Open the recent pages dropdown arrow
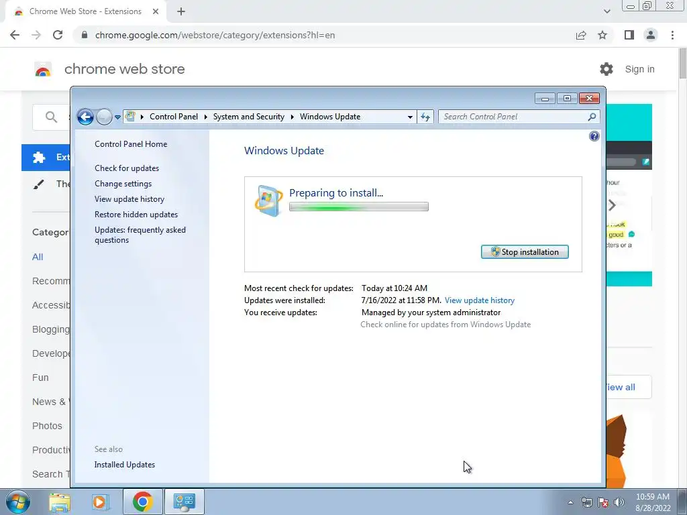Image resolution: width=687 pixels, height=515 pixels. [117, 117]
